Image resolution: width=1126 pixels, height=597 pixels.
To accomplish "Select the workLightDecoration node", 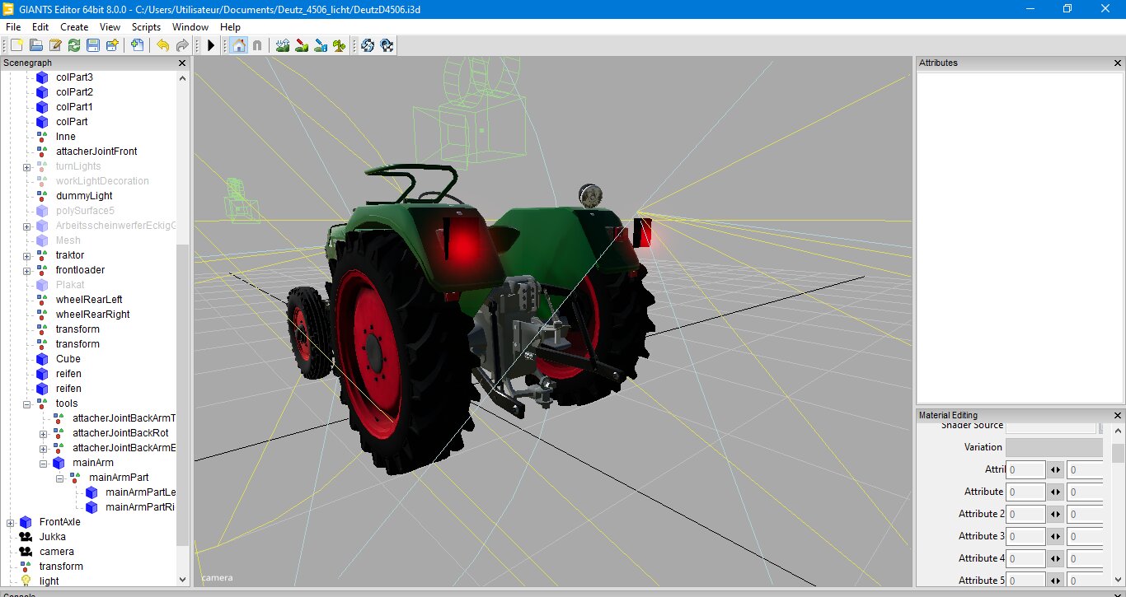I will [x=102, y=181].
